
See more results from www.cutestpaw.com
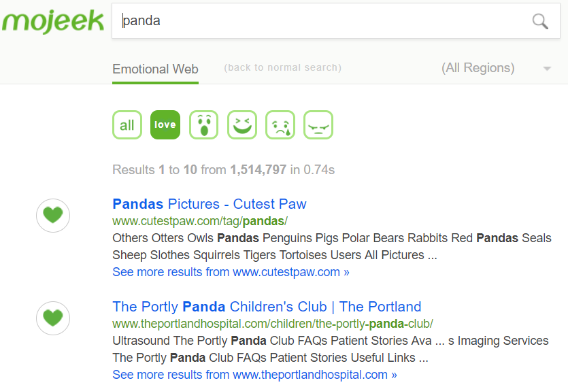click(x=231, y=272)
